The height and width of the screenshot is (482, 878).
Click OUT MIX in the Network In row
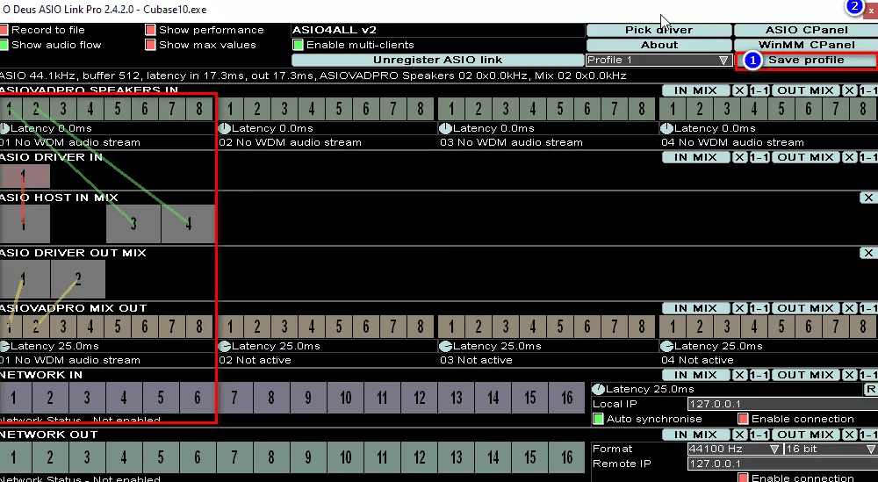806,375
